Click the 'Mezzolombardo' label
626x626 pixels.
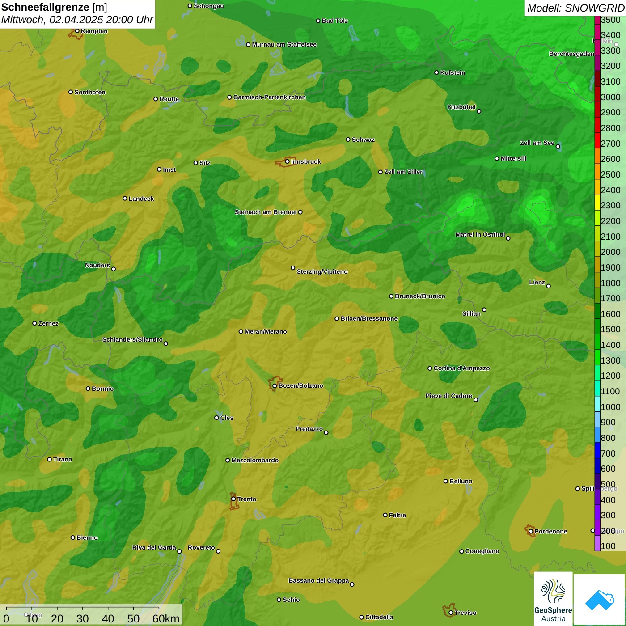coord(255,460)
